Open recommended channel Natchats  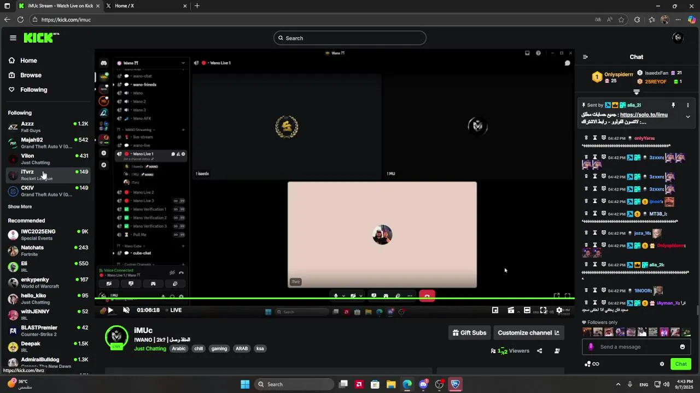coord(48,251)
